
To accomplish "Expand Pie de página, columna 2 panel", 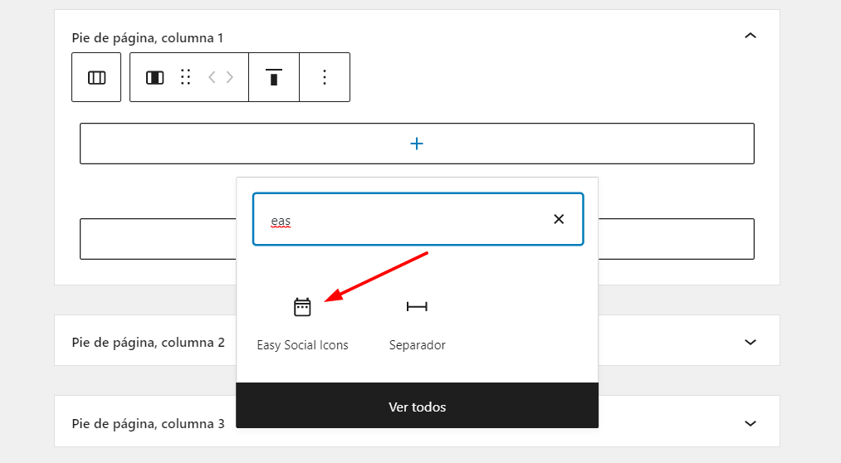I will 751,343.
